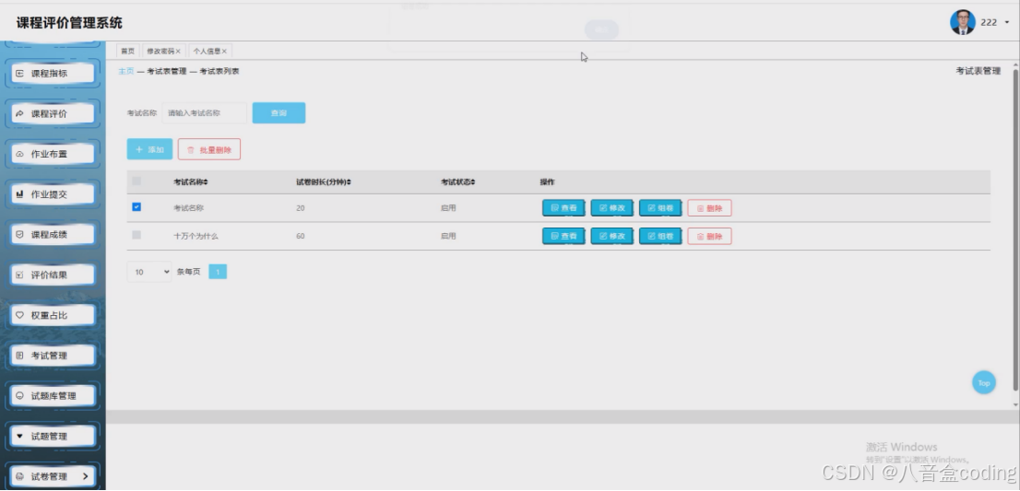Click 修改 for the 考试名称 row

point(612,208)
